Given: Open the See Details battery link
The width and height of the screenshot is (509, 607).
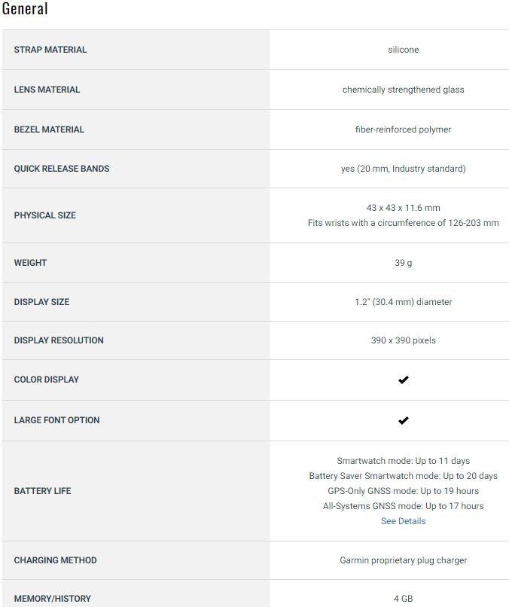Looking at the screenshot, I should click(x=404, y=521).
